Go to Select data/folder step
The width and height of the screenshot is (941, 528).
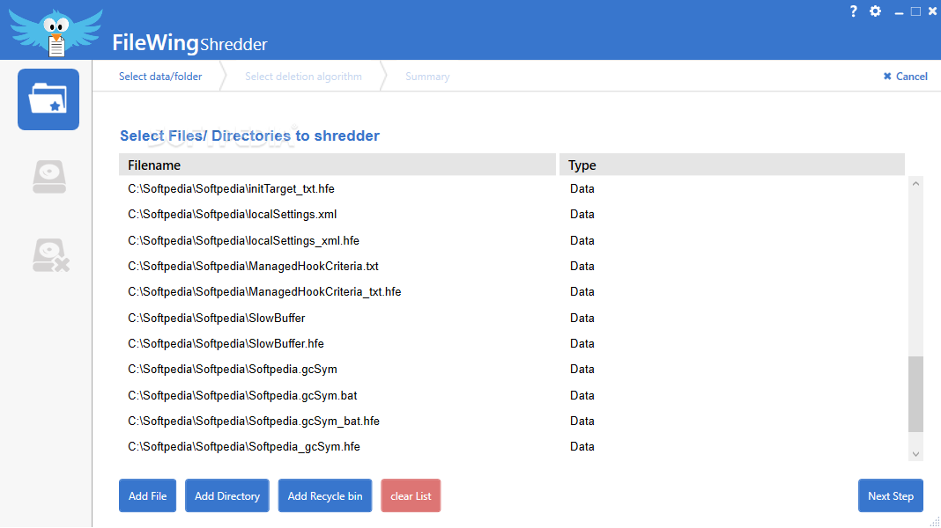coord(160,76)
